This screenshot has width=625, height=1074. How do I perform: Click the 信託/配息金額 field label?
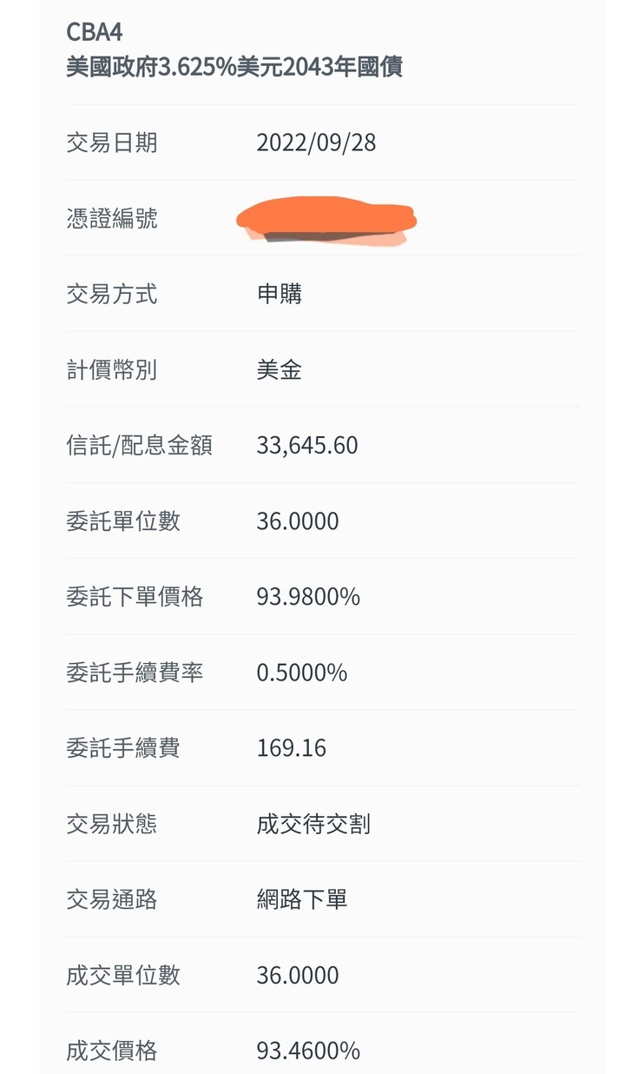(x=140, y=446)
